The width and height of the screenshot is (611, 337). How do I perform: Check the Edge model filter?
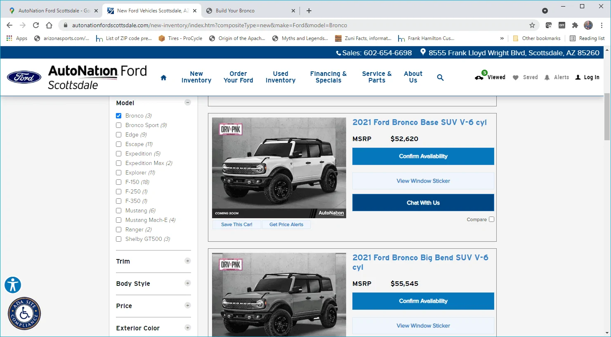coord(119,135)
